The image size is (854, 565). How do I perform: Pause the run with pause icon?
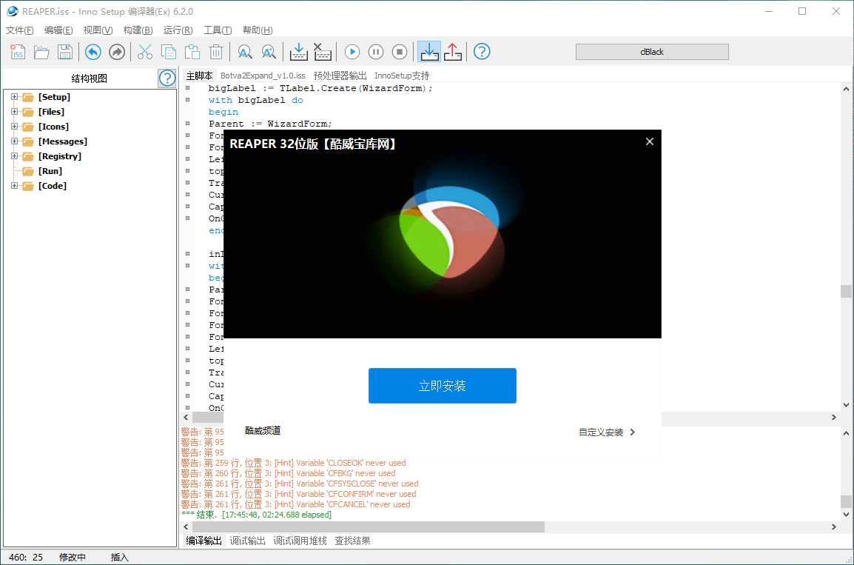376,52
